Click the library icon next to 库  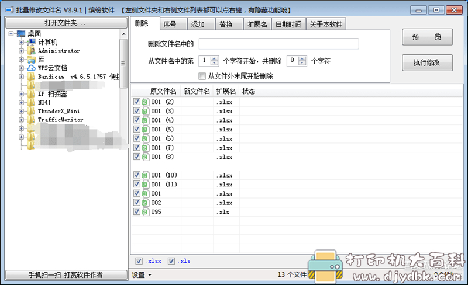pos(31,60)
